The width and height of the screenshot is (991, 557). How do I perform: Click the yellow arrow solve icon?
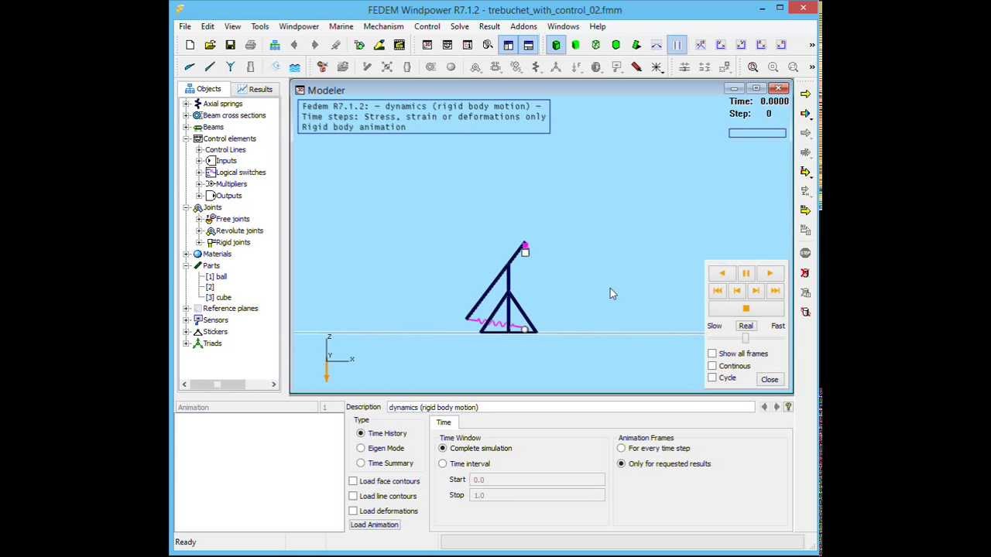point(805,94)
